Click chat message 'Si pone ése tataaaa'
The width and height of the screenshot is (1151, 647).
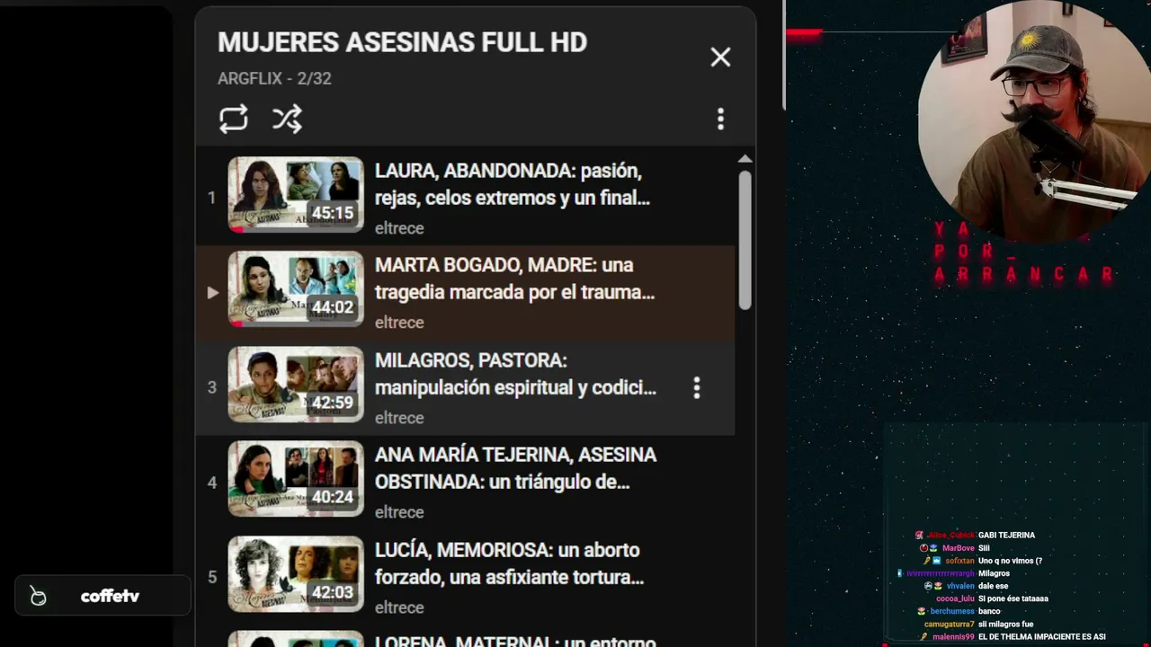[1013, 598]
